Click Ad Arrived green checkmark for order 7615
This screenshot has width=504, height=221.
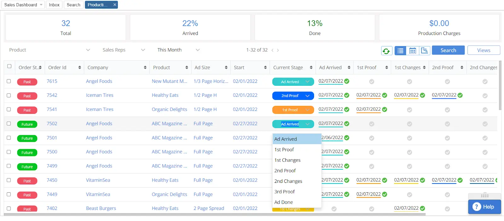(x=347, y=81)
